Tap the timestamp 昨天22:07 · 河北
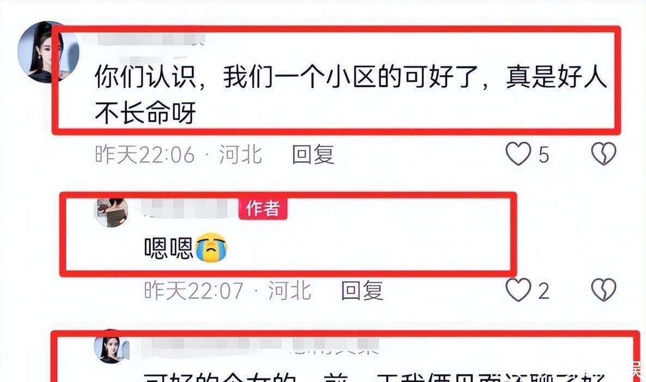Screen dimensions: 646x382 click(x=228, y=291)
